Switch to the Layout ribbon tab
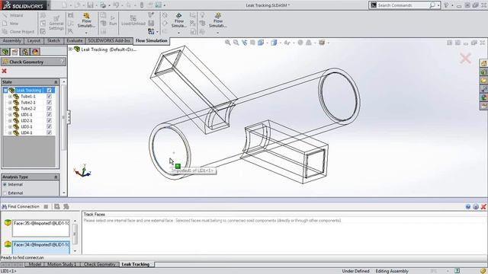Screen dimensions: 488x274 pos(34,40)
